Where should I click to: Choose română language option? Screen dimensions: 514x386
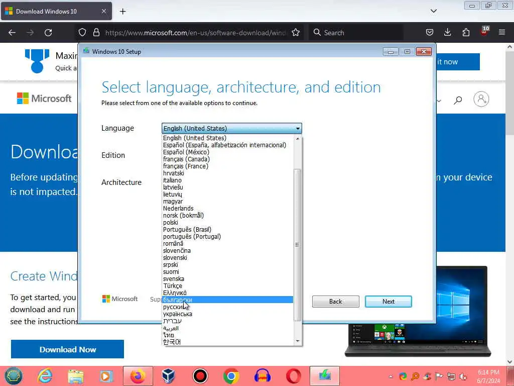(x=227, y=244)
